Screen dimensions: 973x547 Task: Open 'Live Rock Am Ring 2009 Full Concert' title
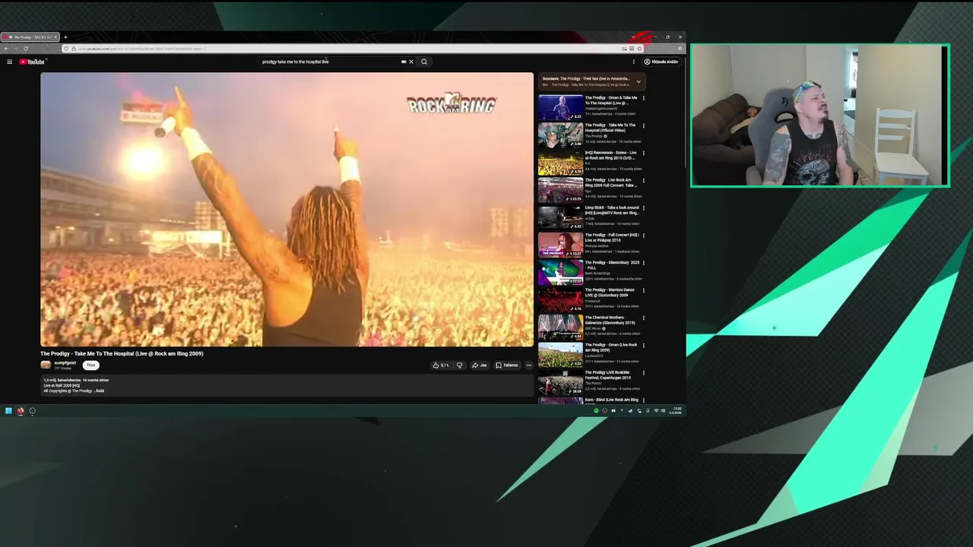(x=611, y=182)
